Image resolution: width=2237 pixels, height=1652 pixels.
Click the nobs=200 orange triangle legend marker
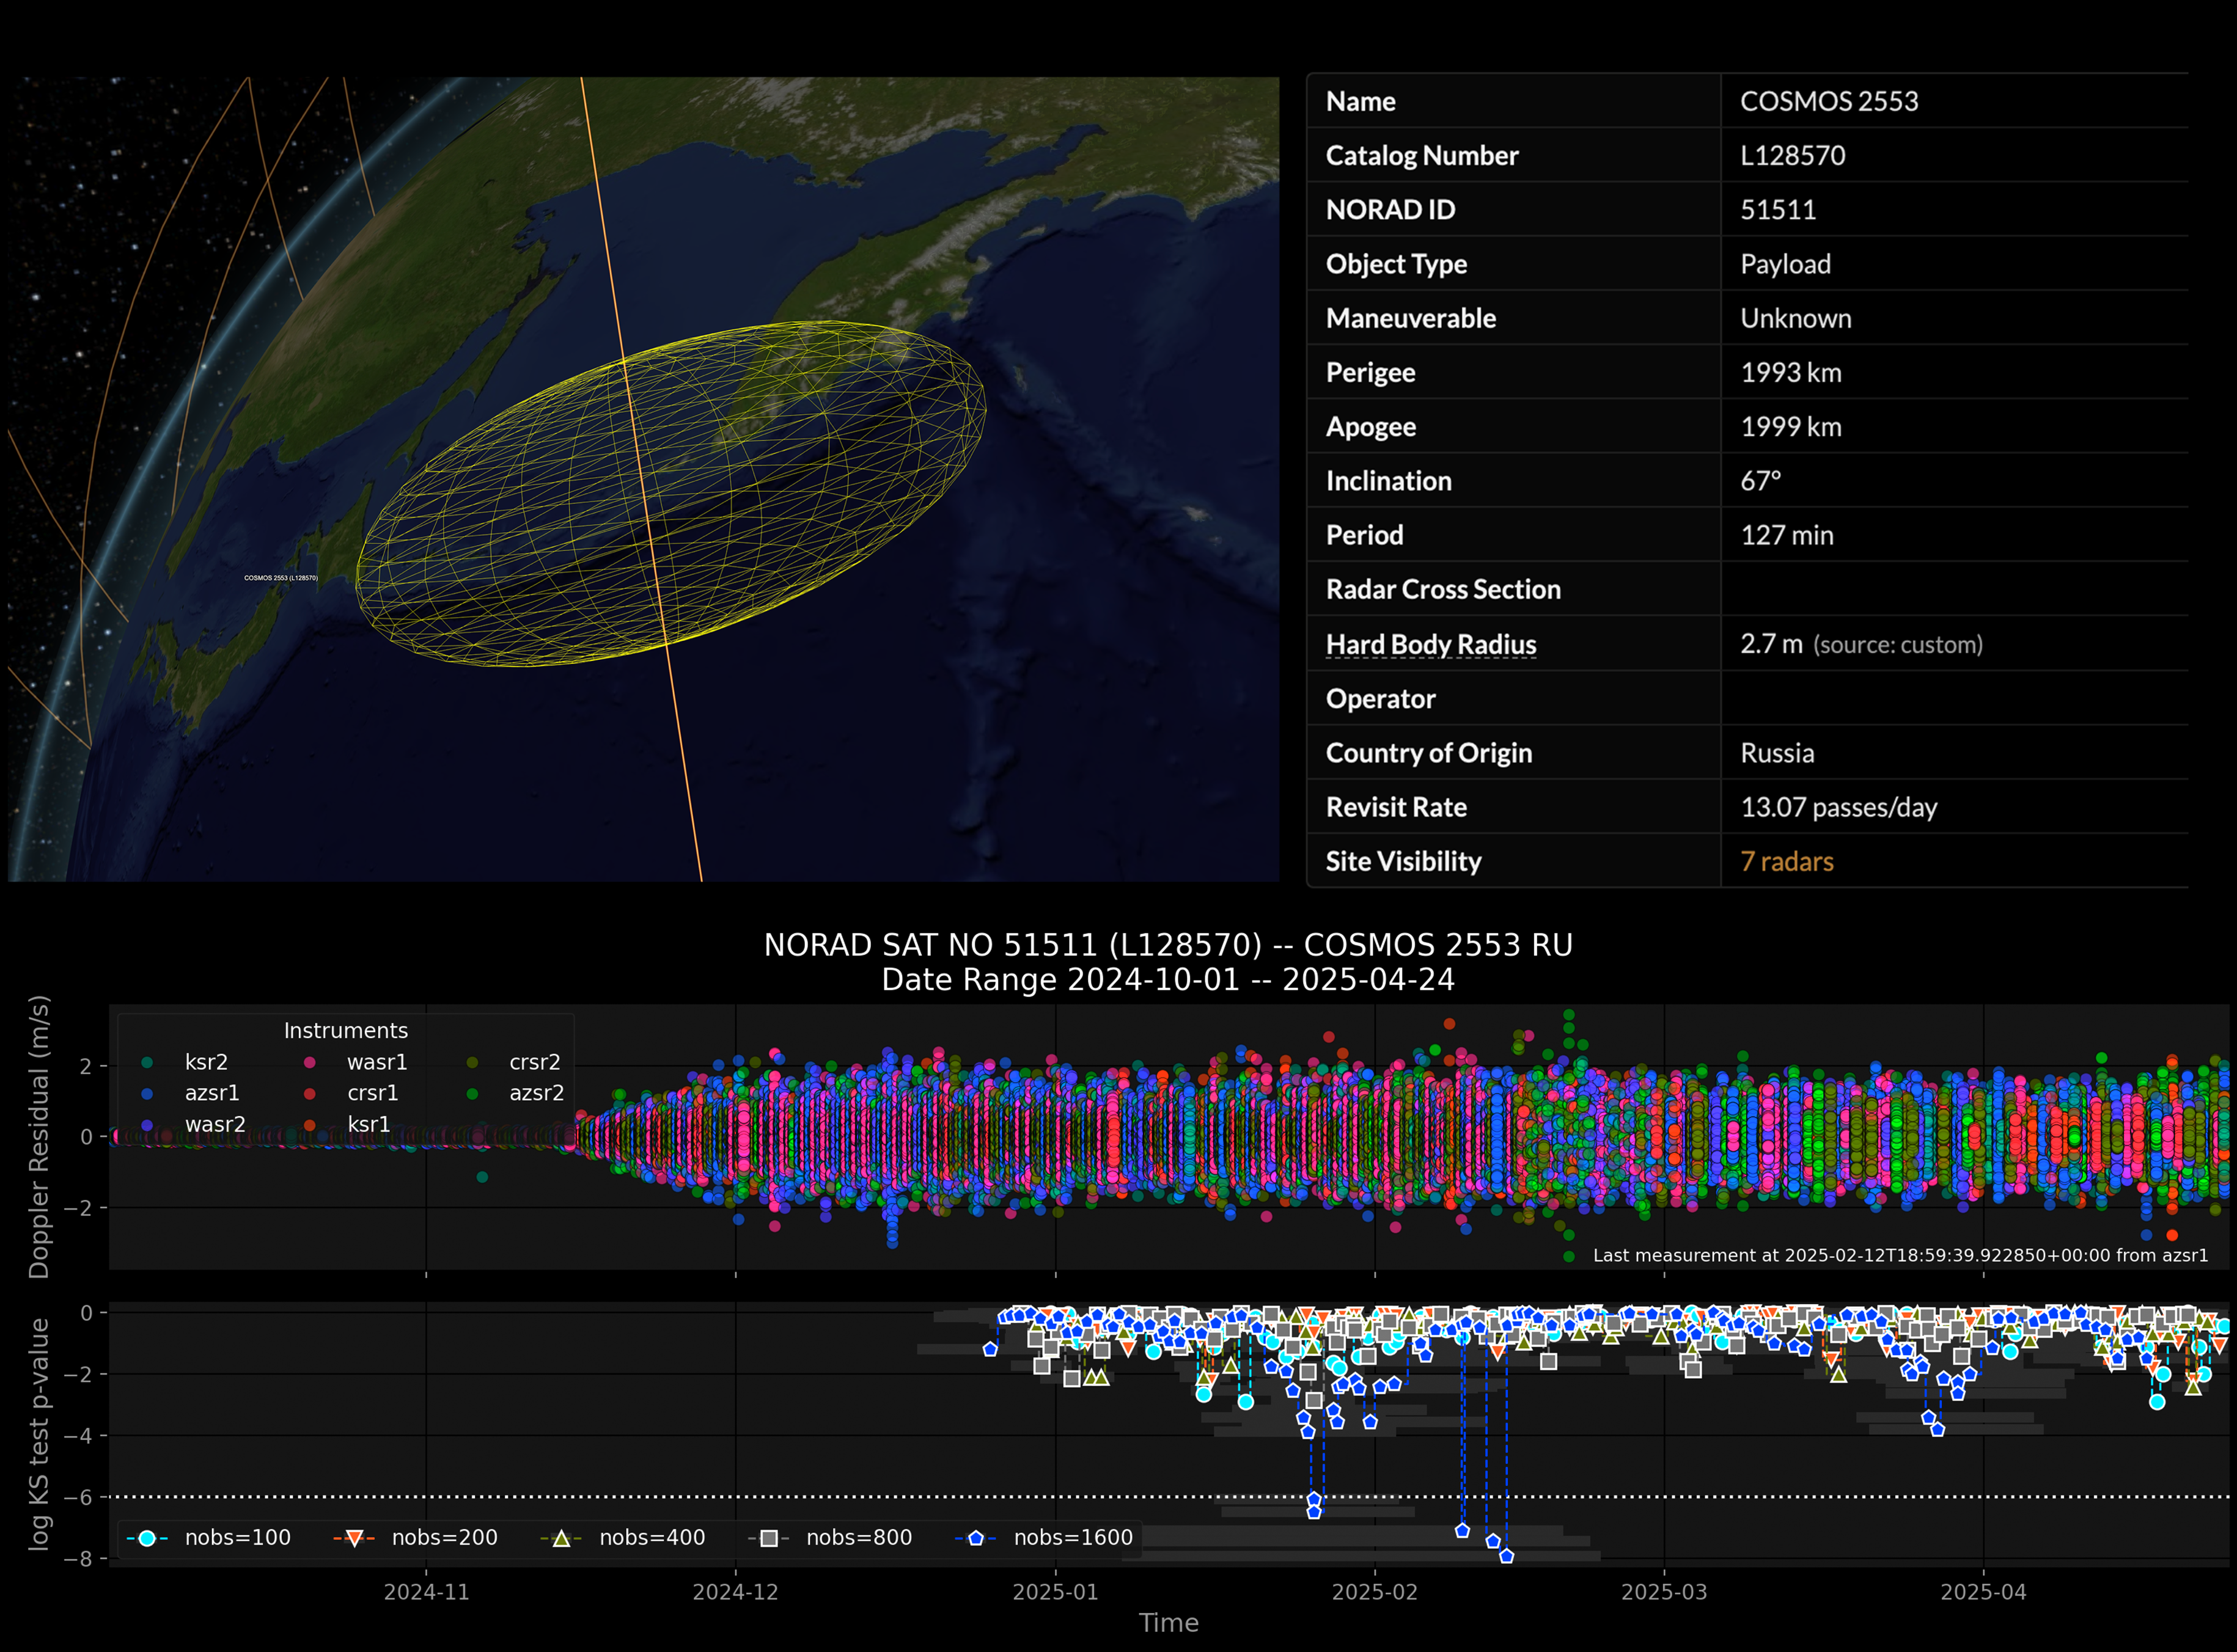353,1538
